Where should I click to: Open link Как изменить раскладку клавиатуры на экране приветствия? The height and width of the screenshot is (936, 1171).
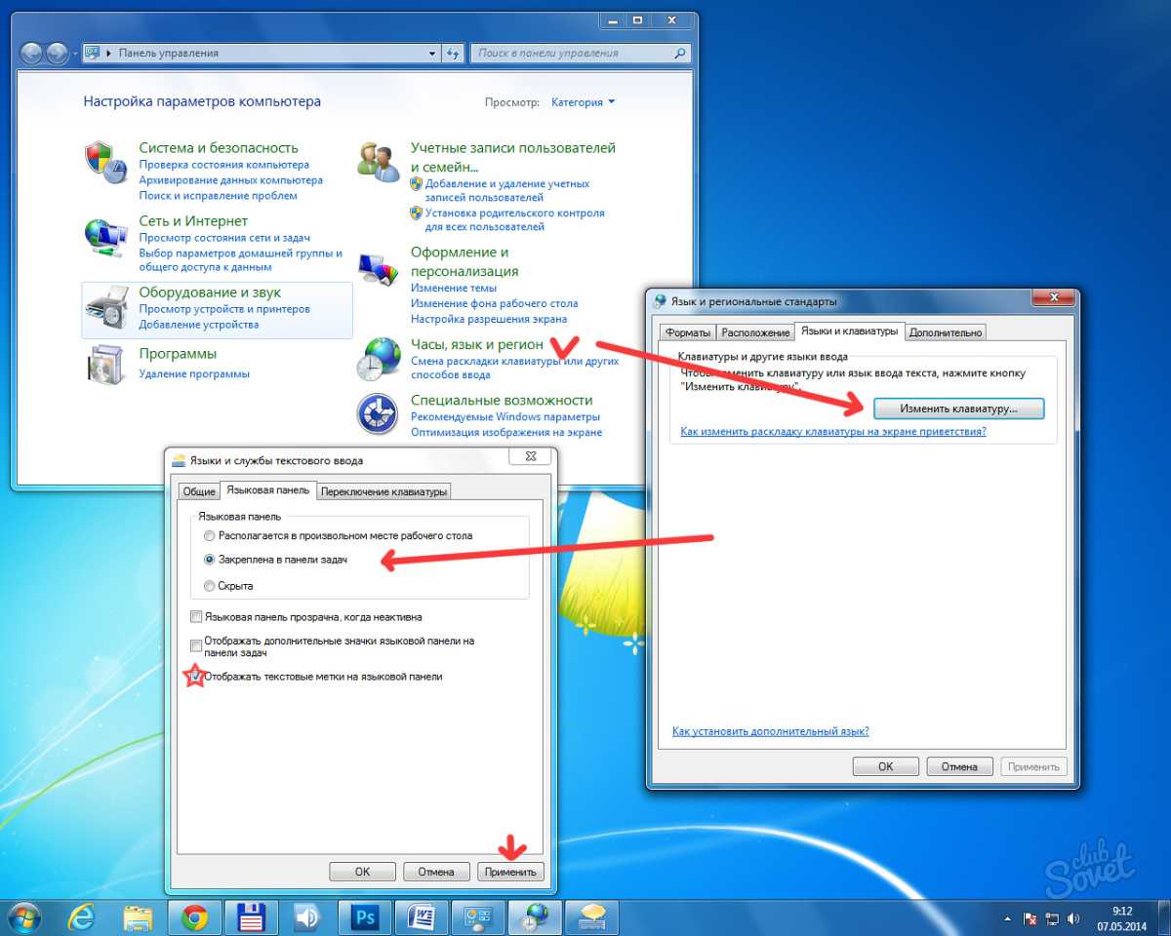pos(833,431)
